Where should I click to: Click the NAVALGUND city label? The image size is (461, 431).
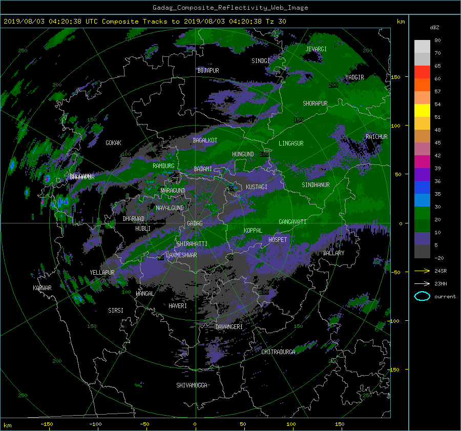pyautogui.click(x=170, y=208)
